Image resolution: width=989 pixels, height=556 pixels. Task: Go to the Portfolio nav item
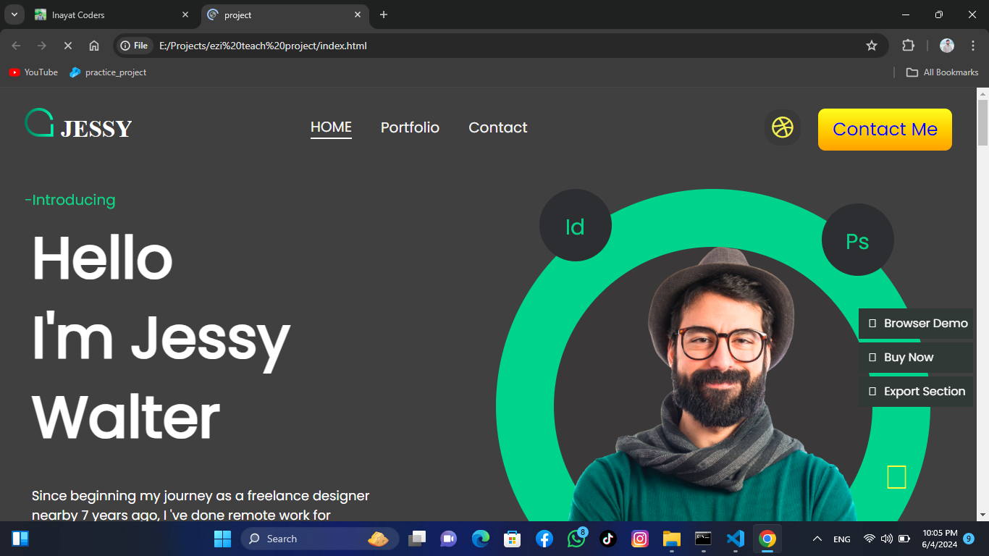[x=410, y=127]
